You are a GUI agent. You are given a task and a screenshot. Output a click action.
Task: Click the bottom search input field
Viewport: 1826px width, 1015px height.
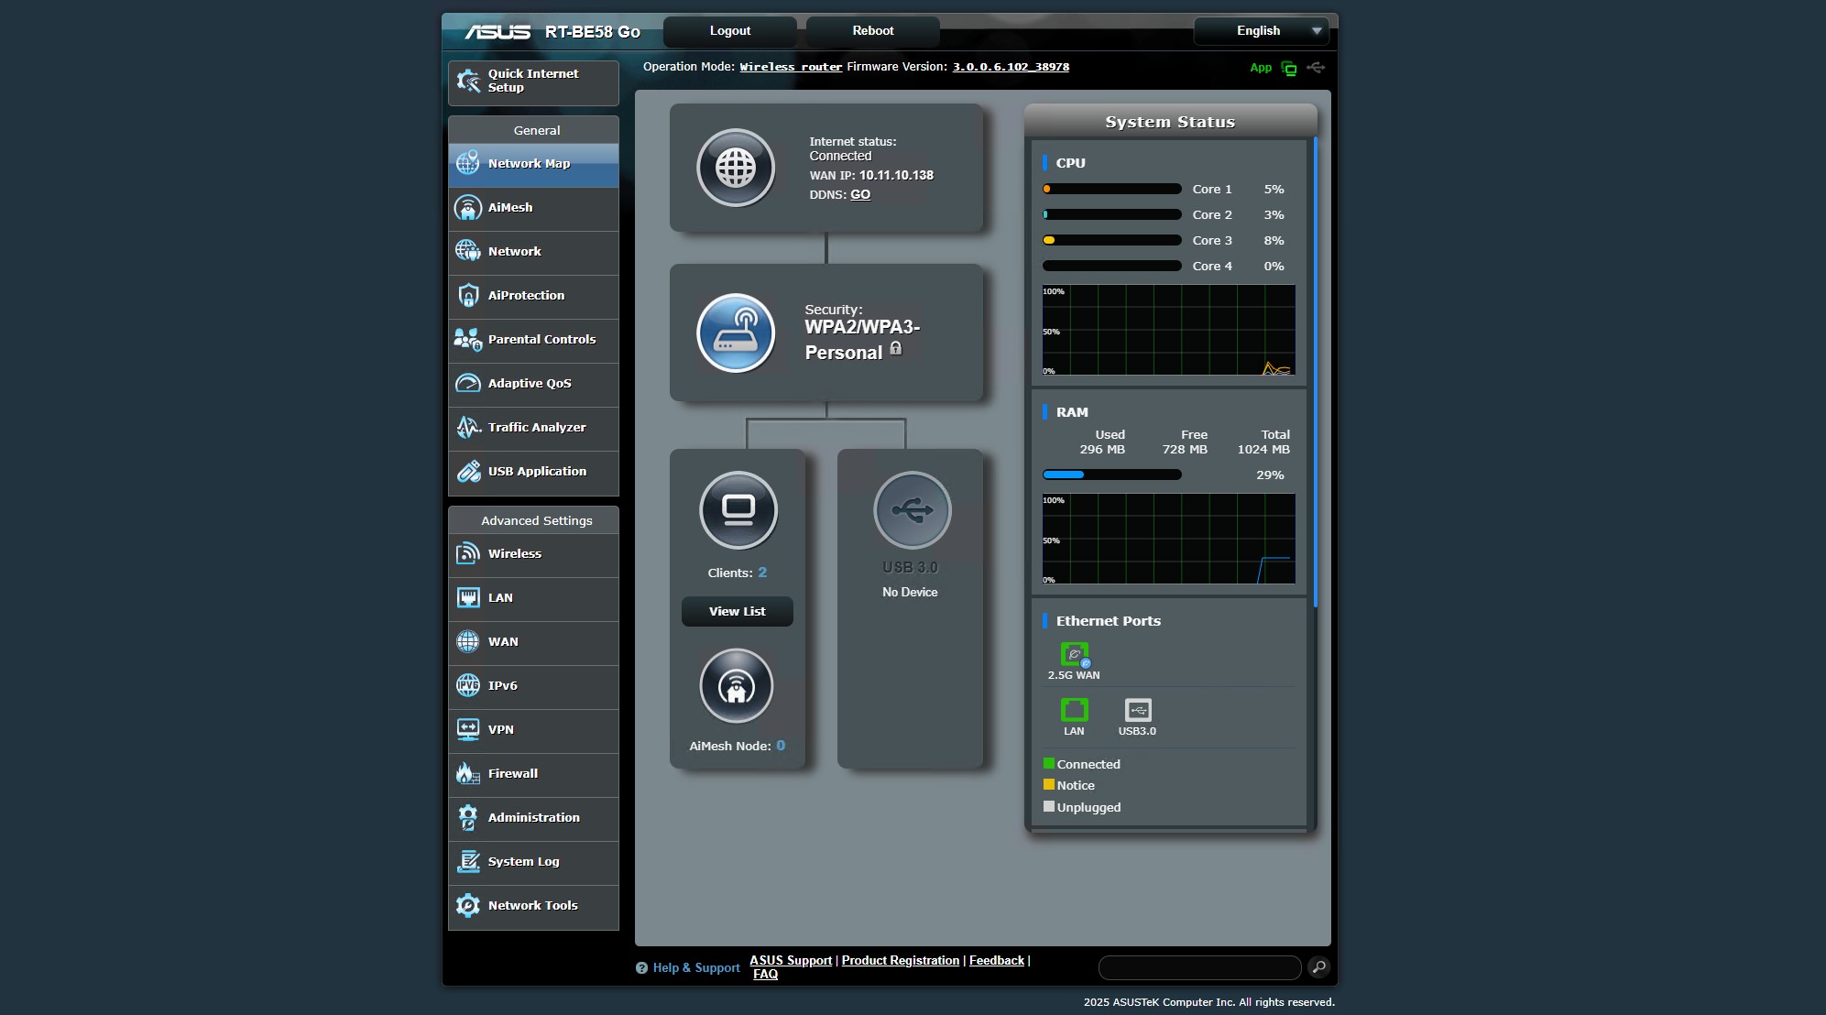1198,967
